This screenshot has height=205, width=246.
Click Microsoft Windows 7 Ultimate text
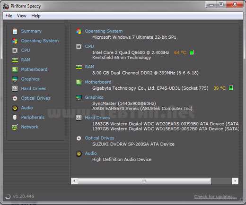[x=134, y=37]
